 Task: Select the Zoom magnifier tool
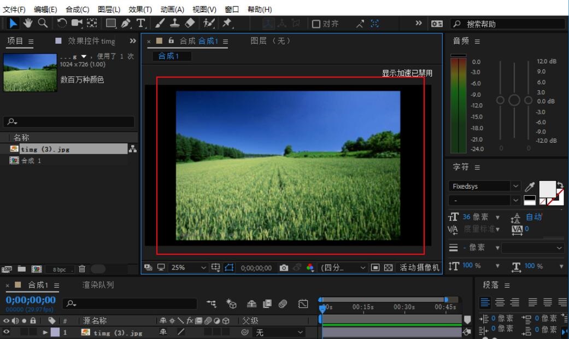tap(43, 23)
